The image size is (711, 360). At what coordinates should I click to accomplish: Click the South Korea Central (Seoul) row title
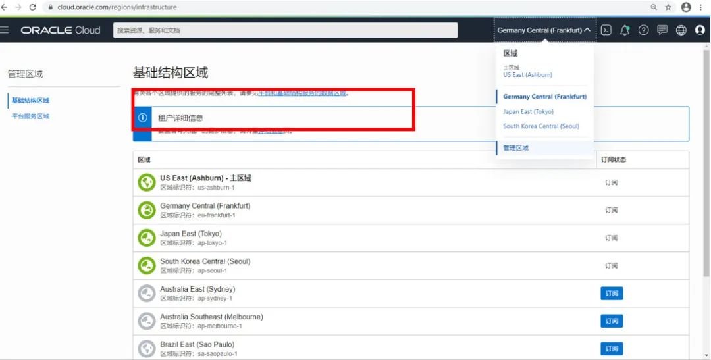(x=205, y=261)
